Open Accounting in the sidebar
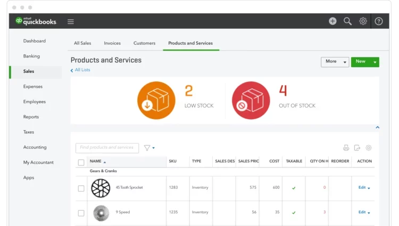399x226 pixels. click(x=35, y=147)
